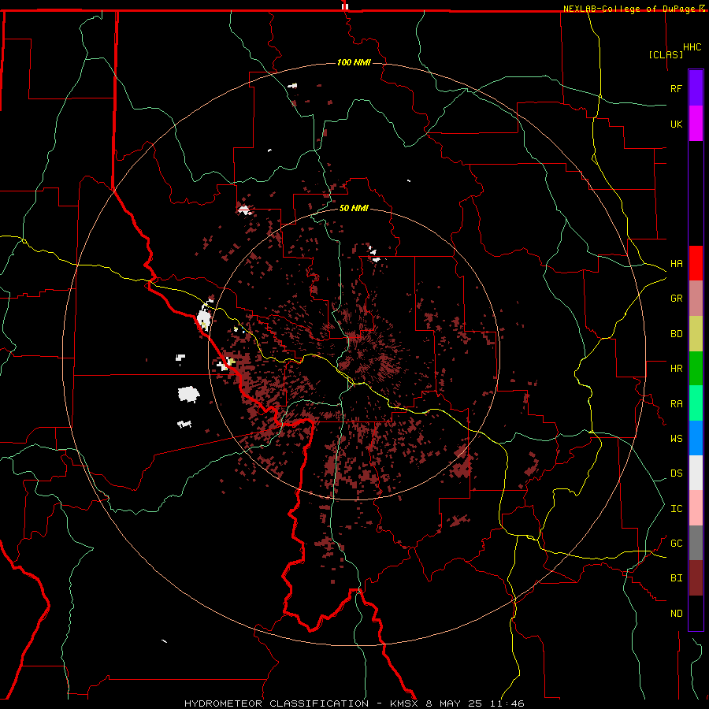Screen dimensions: 709x709
Task: Click the 'HA' legend label
Action: (676, 264)
